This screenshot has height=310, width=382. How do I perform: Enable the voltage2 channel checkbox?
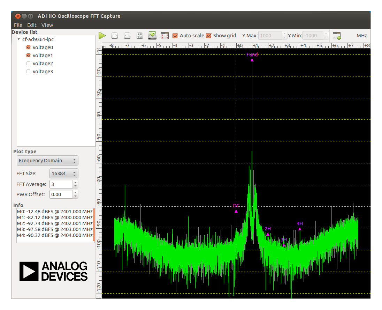(x=28, y=63)
